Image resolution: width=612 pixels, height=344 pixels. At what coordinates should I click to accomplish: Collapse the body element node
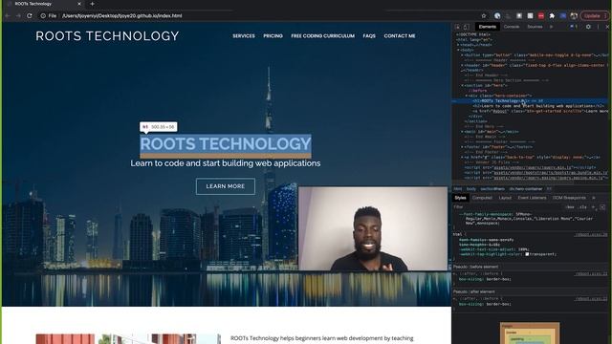459,50
